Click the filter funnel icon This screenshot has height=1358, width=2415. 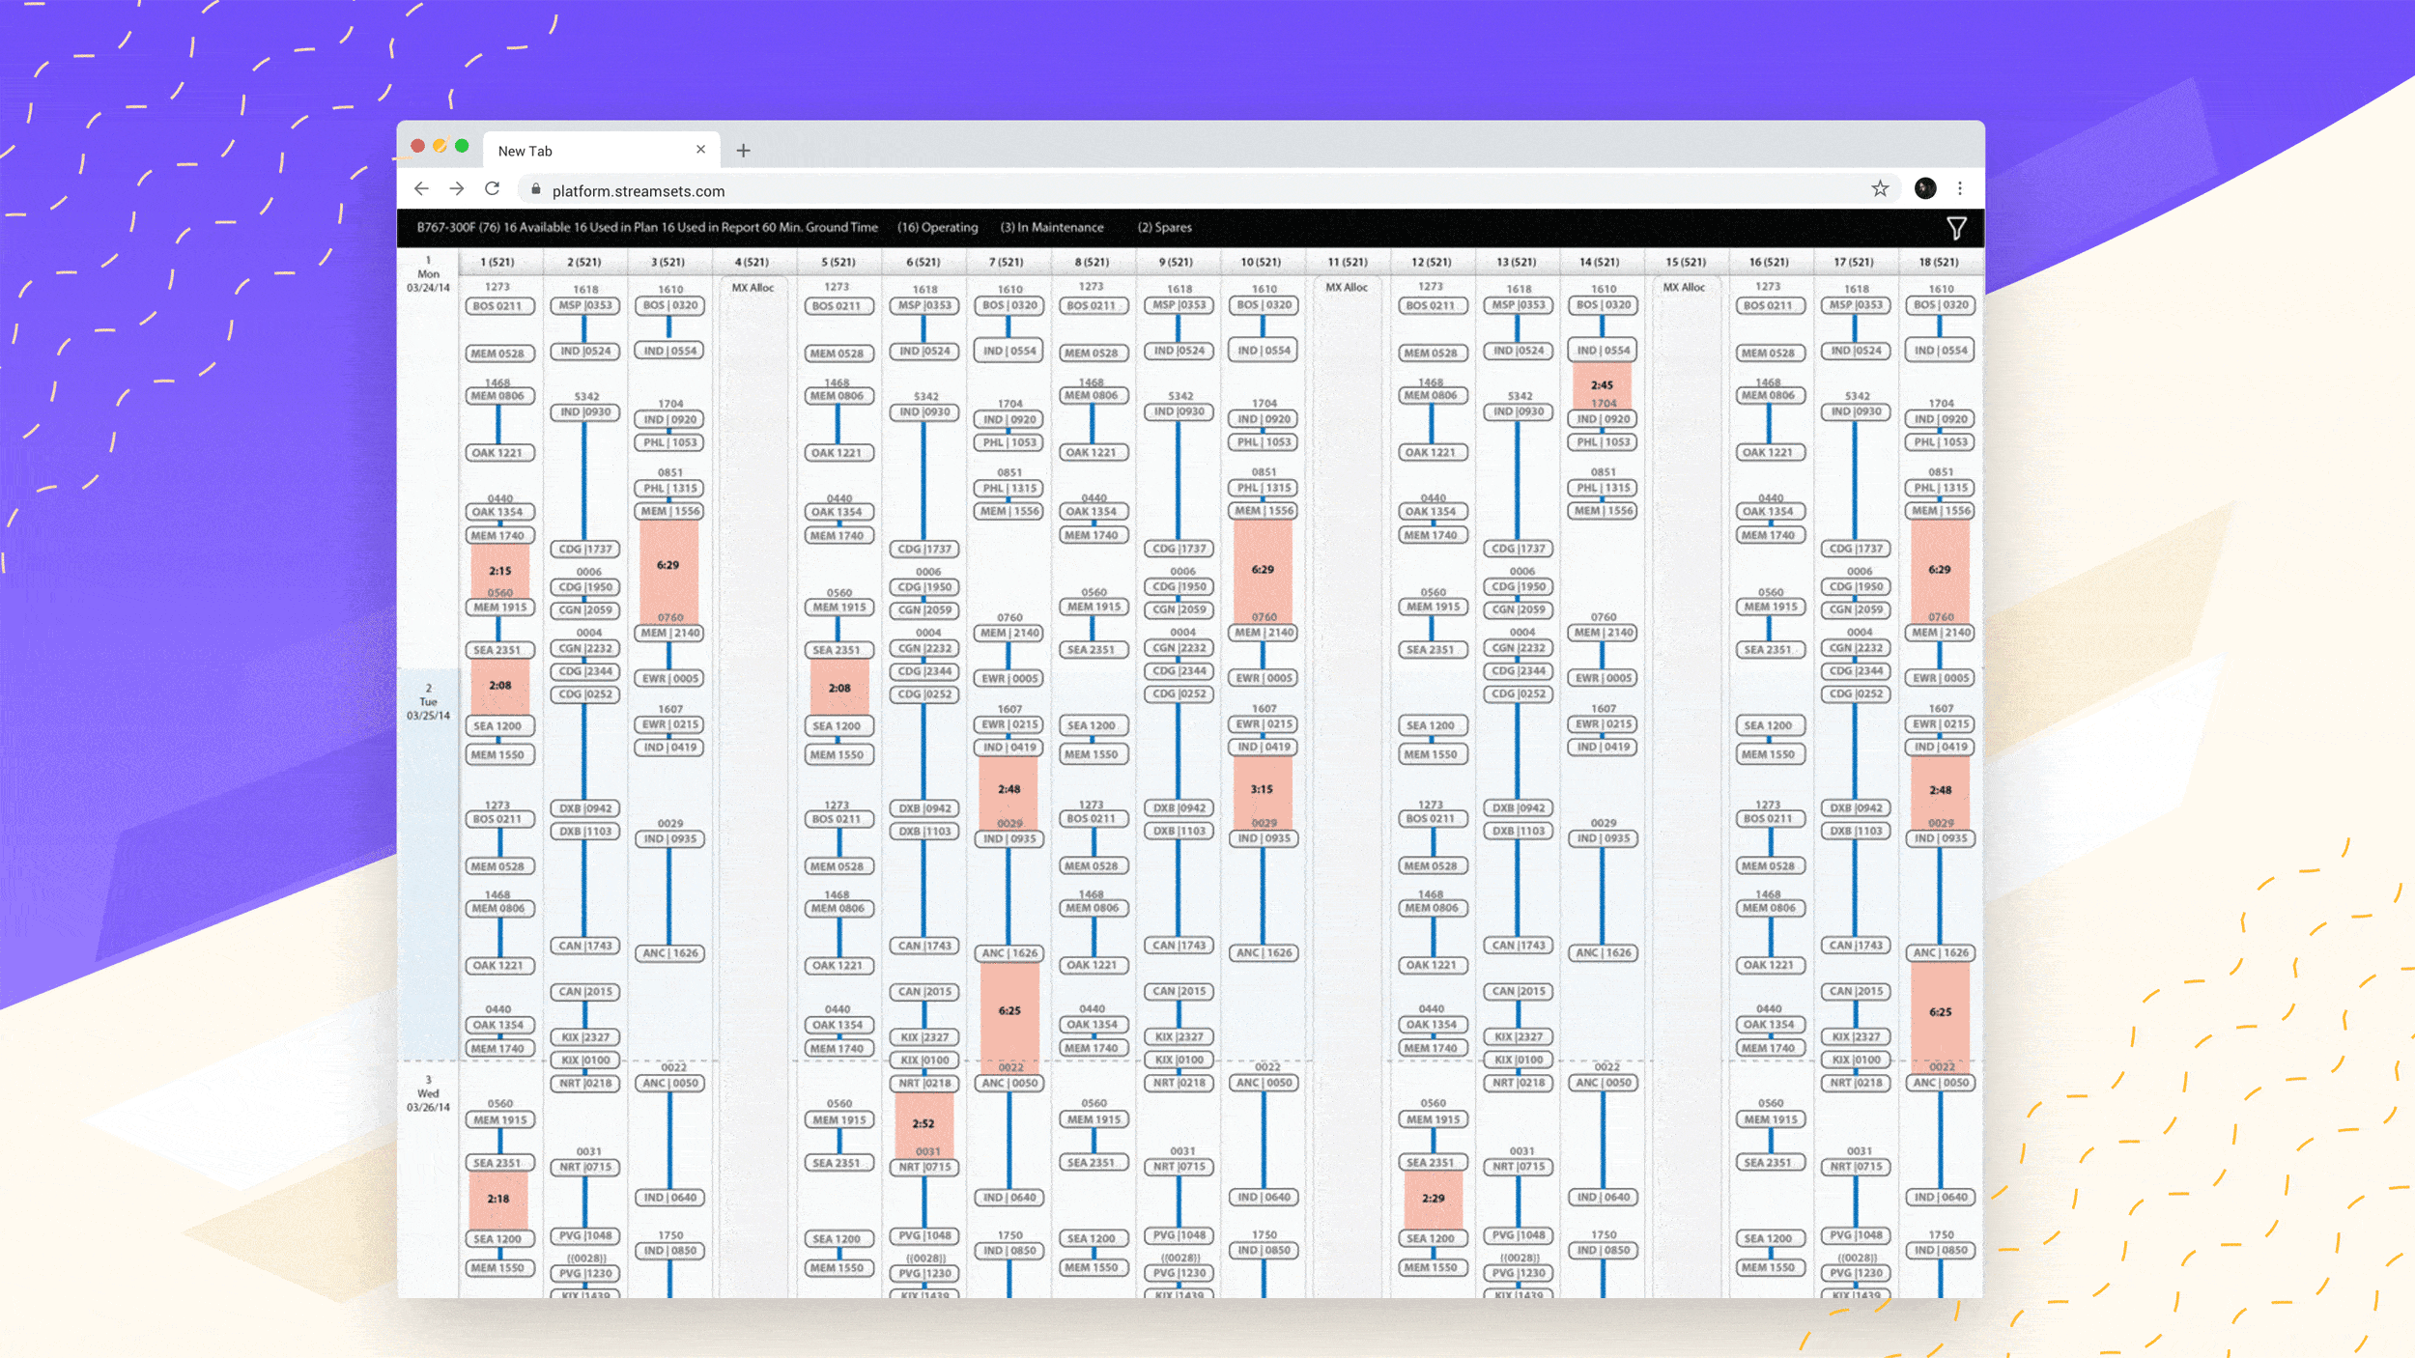(x=1955, y=229)
